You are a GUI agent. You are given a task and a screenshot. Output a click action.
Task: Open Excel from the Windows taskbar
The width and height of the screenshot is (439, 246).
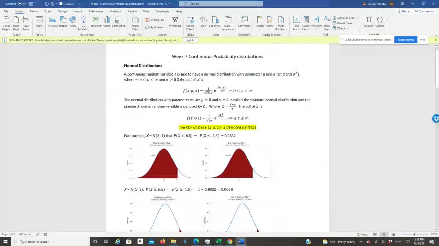pos(218,242)
